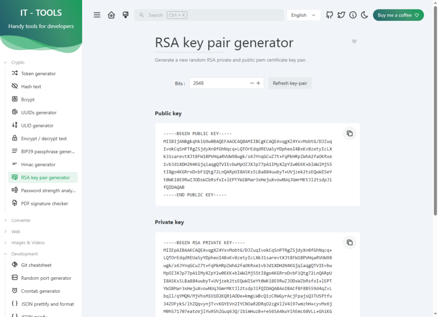Increase bits with plus stepper

258,83
